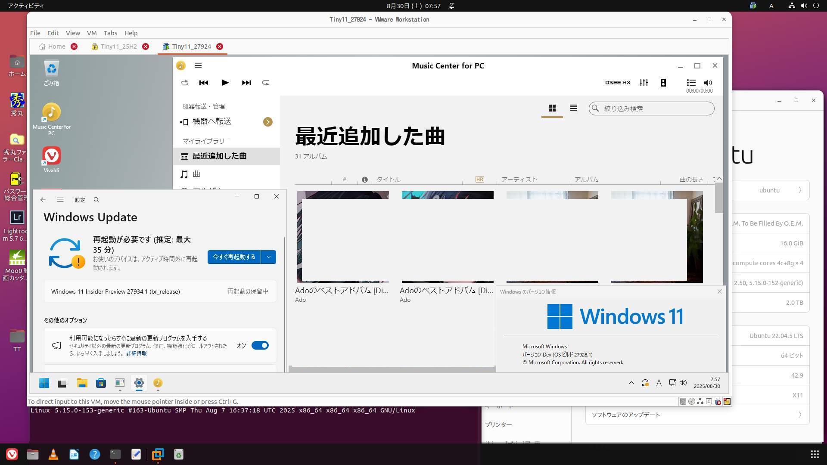This screenshot has height=465, width=827.
Task: Open Music Center hamburger menu
Action: pyautogui.click(x=198, y=65)
